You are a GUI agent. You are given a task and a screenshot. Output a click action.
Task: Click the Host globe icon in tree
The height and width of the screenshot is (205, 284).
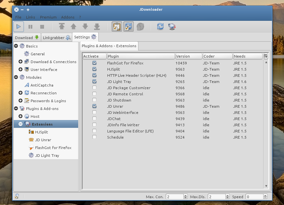[27, 116]
